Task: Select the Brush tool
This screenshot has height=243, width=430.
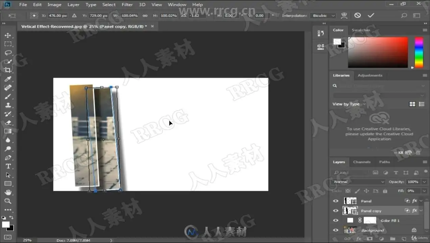Action: point(8,97)
